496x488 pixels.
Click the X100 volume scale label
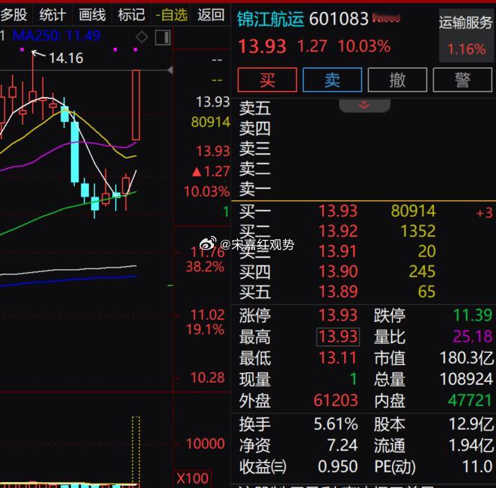(x=192, y=478)
